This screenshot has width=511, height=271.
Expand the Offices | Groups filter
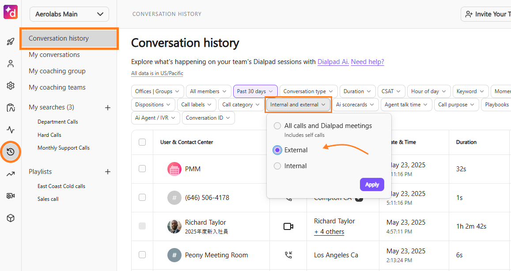(x=157, y=91)
